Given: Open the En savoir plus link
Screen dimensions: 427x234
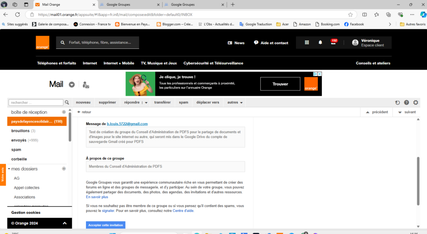Looking at the screenshot, I should pyautogui.click(x=97, y=197).
